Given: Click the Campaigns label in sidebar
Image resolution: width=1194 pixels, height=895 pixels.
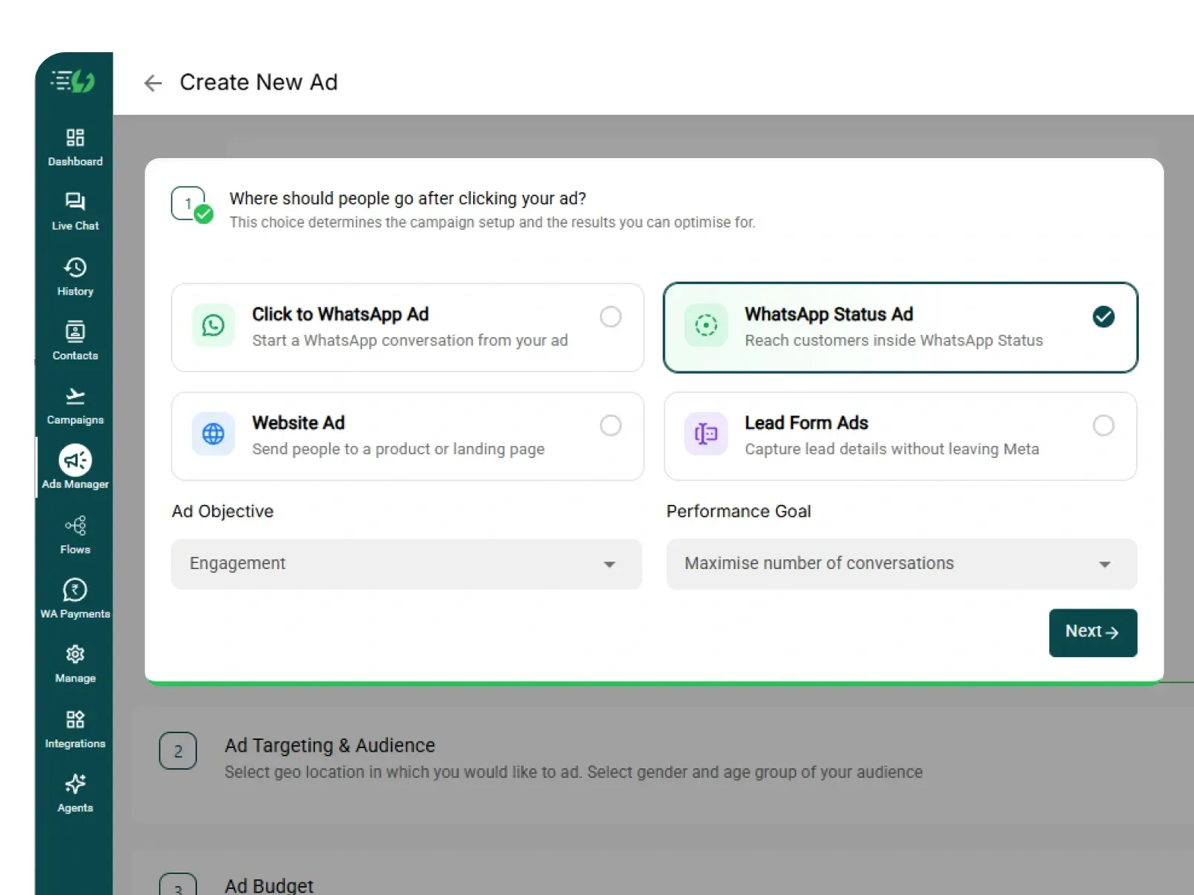Looking at the screenshot, I should click(75, 420).
